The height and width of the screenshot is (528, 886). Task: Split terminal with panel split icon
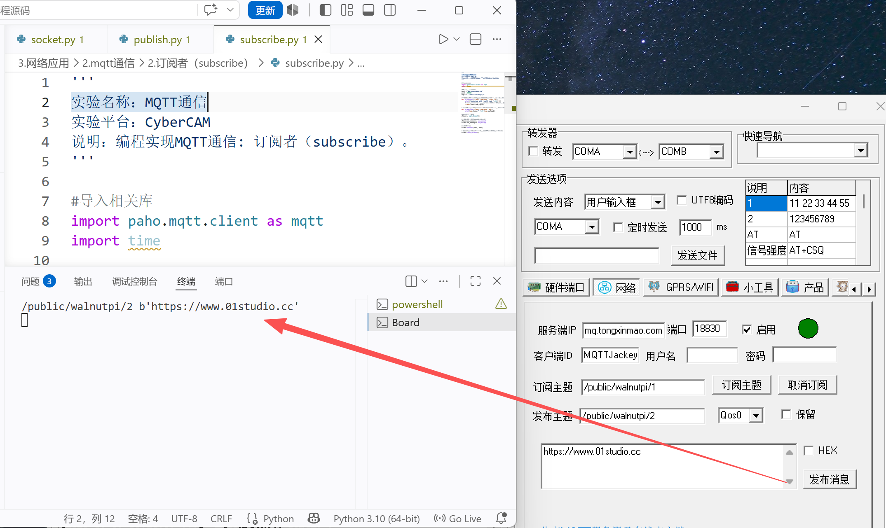pos(411,281)
